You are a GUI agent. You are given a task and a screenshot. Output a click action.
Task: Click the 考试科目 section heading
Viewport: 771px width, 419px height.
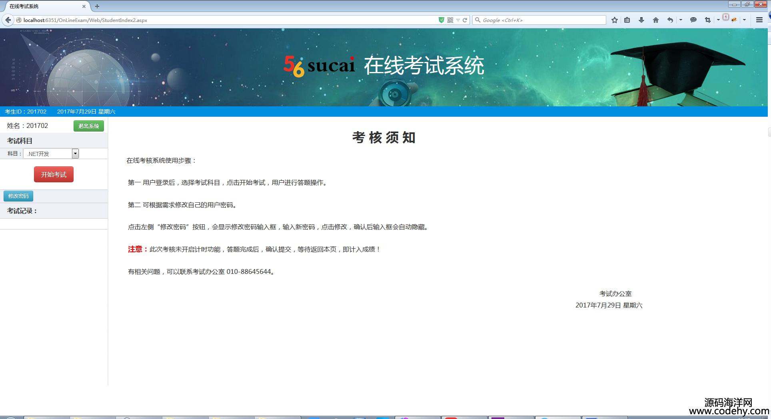[x=20, y=141]
